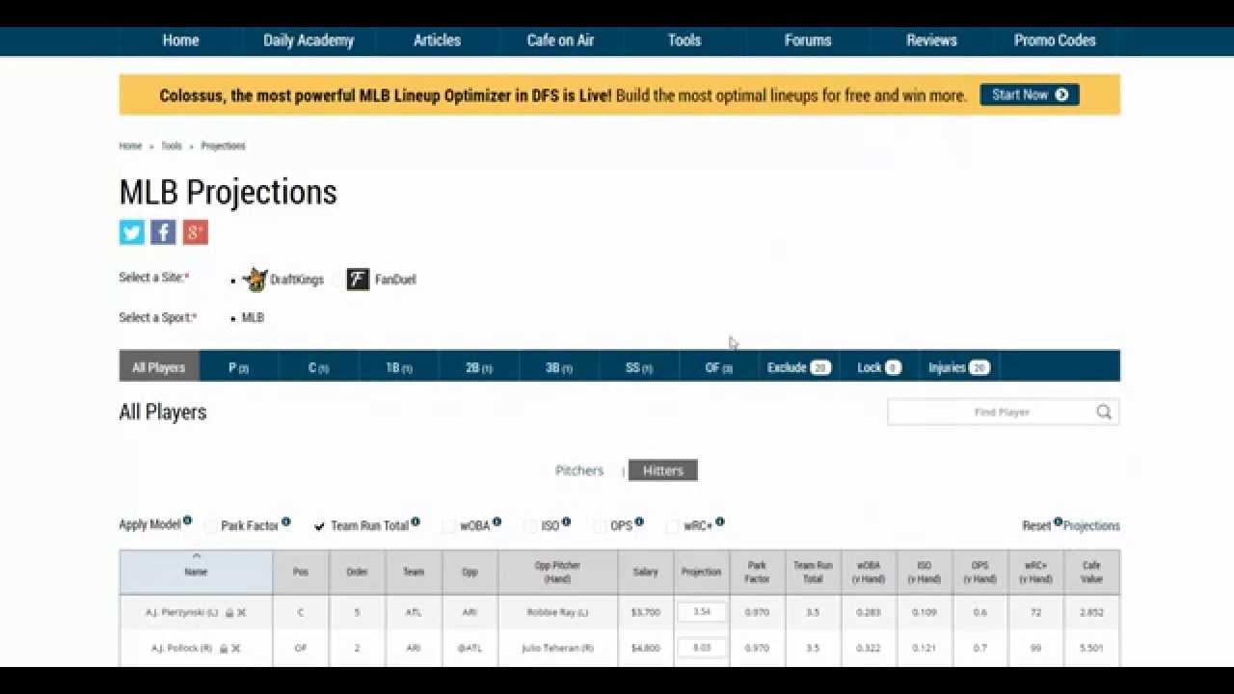
Task: Select the FanDuel site radio button
Action: coord(337,280)
